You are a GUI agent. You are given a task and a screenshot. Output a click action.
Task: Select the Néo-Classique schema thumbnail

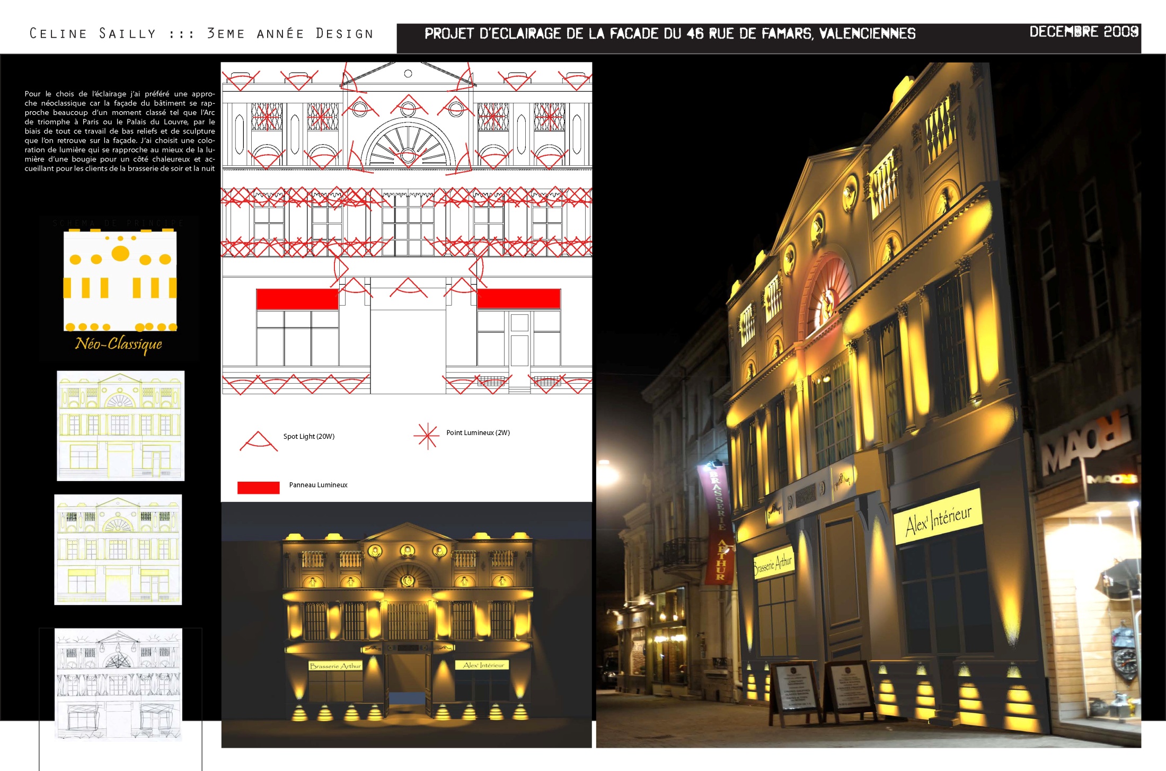120,289
